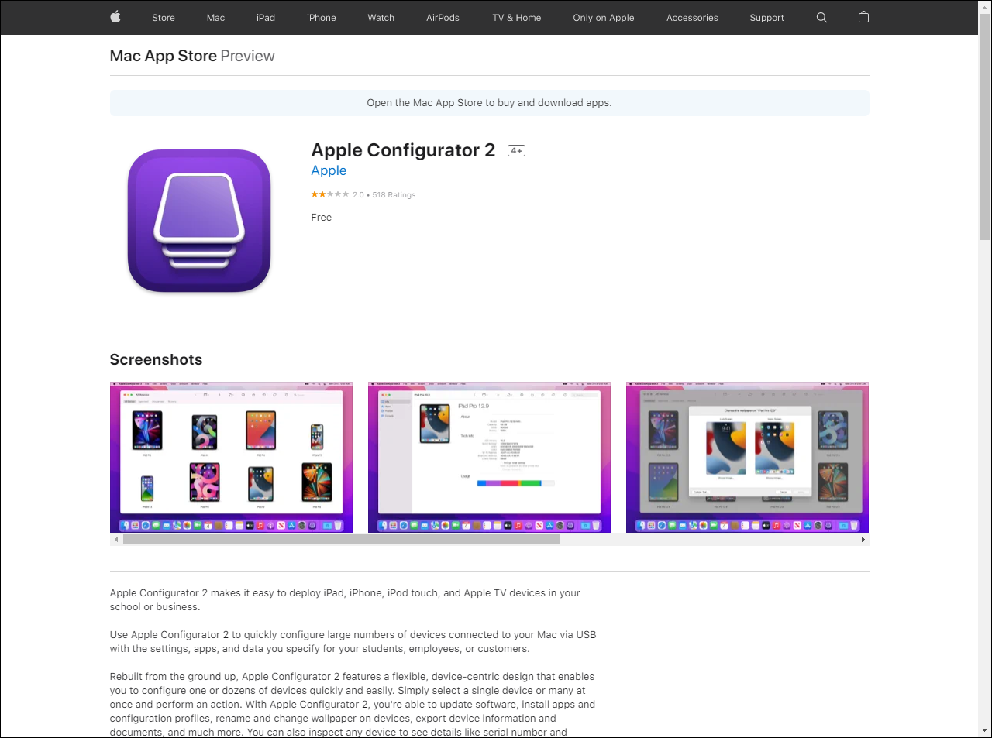Open the shopping bag icon

[863, 17]
